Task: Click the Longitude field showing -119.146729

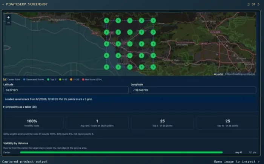Action: [x=193, y=90]
